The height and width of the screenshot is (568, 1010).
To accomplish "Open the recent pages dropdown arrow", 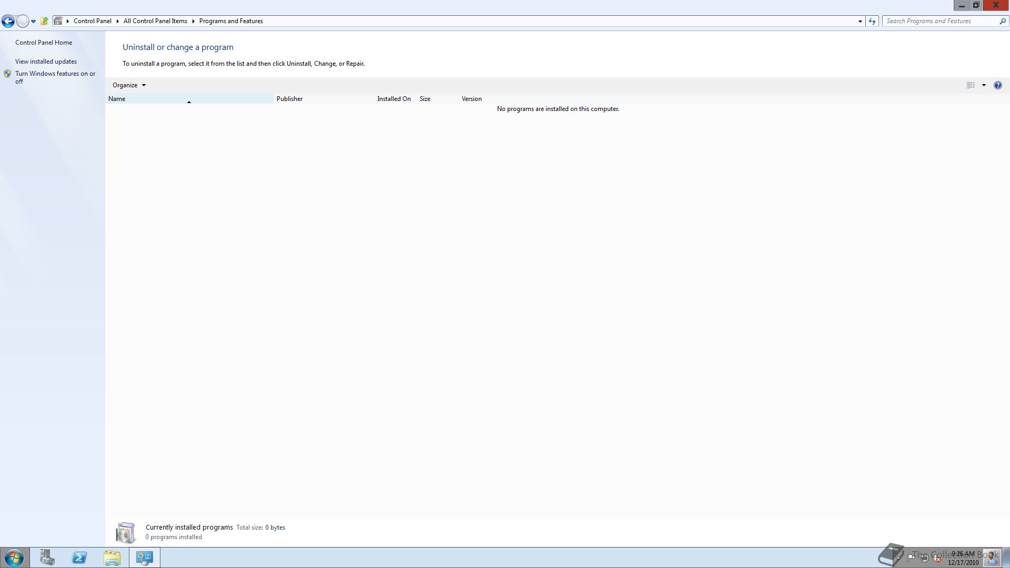I will point(33,22).
